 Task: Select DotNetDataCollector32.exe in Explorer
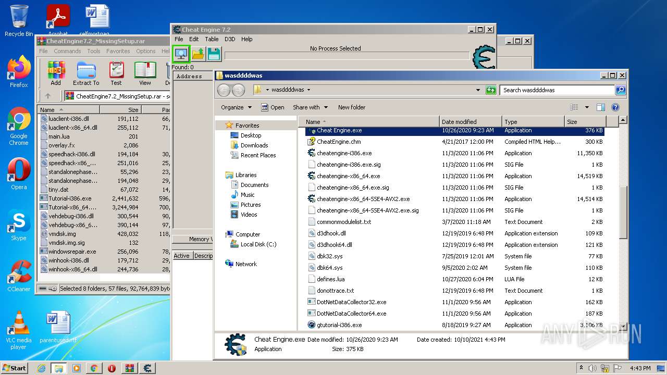click(x=454, y=302)
